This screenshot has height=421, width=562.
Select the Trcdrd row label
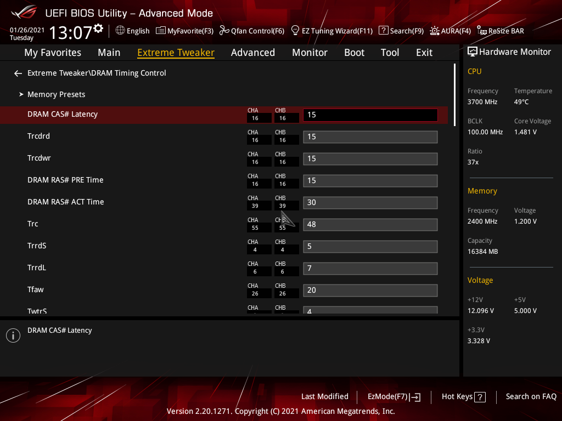point(38,136)
